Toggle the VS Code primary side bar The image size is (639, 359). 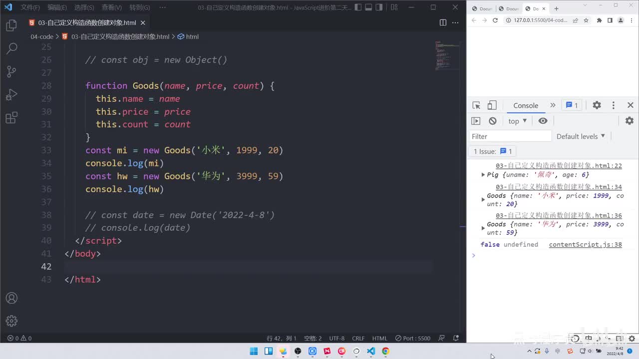click(359, 7)
